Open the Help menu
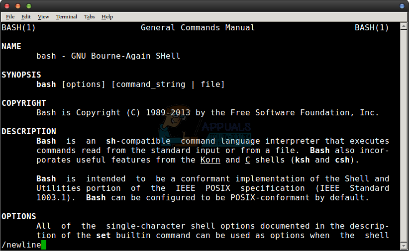The width and height of the screenshot is (409, 251). [x=107, y=16]
